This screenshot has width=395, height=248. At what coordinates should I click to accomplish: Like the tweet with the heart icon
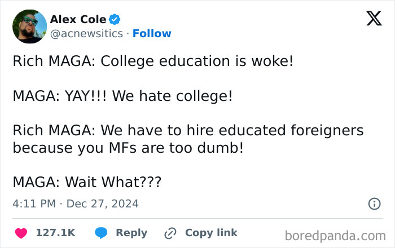click(21, 233)
